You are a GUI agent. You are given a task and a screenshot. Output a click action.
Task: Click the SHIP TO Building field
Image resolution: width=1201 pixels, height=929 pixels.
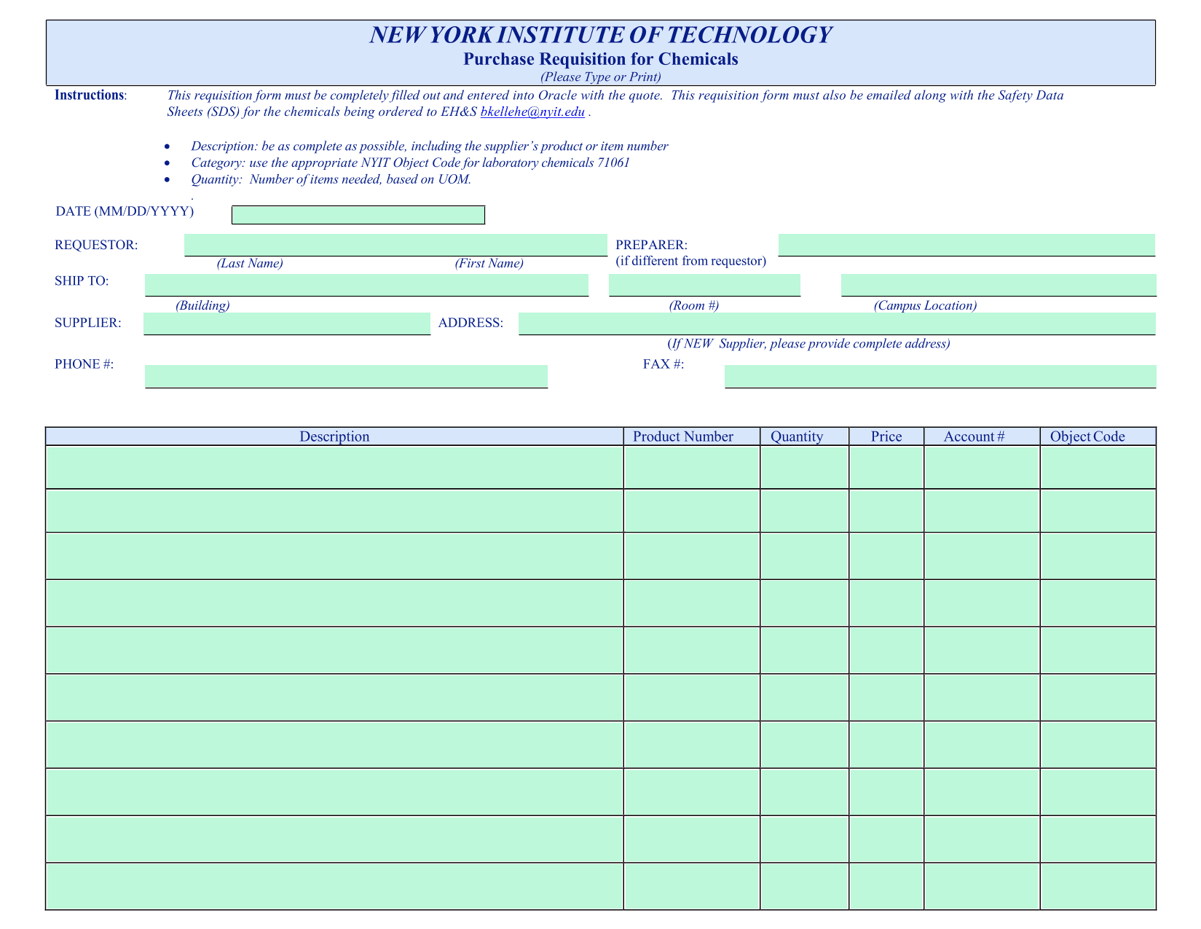click(367, 285)
